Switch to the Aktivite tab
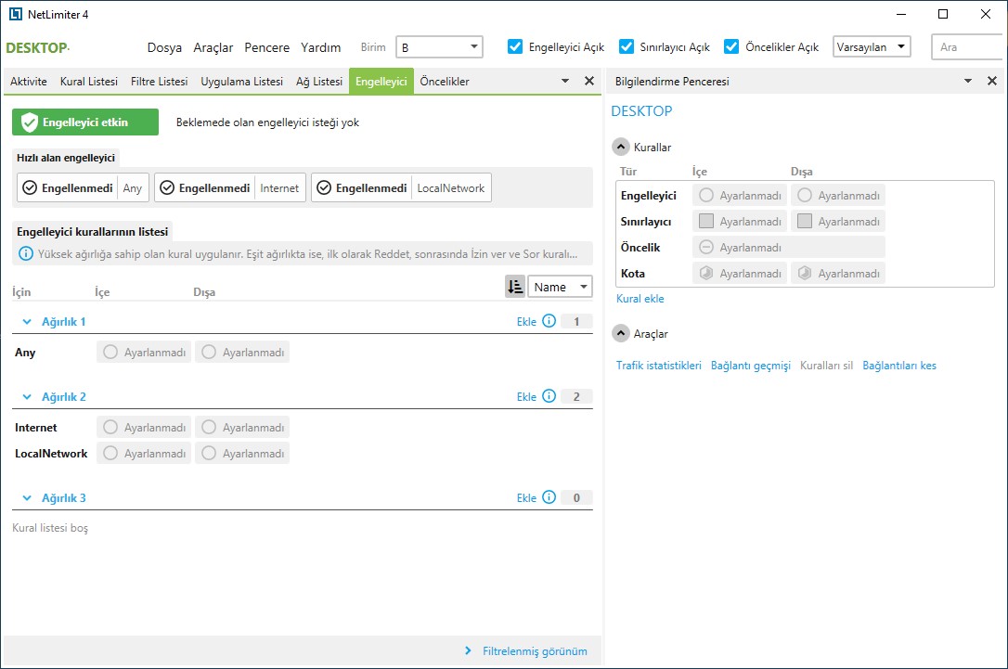Viewport: 1008px width, 669px height. pyautogui.click(x=29, y=82)
